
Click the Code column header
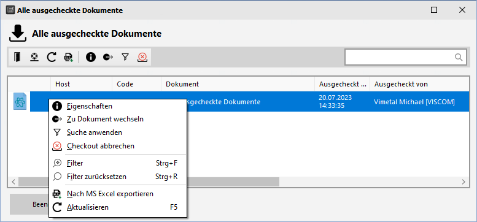click(x=136, y=84)
